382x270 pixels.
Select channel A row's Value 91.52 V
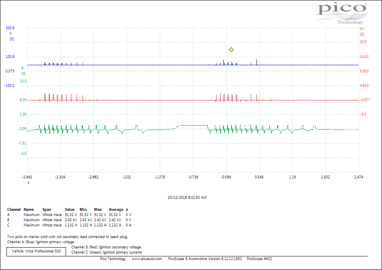[71, 215]
